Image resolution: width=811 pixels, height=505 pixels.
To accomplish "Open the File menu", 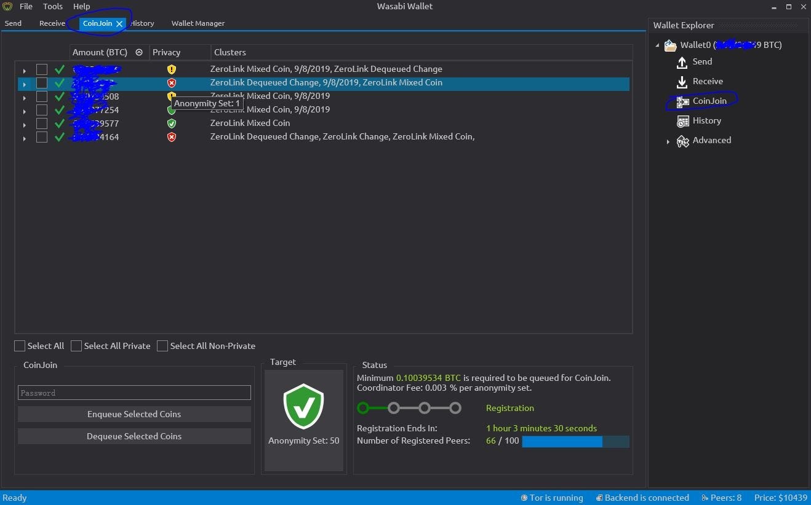I will tap(26, 6).
